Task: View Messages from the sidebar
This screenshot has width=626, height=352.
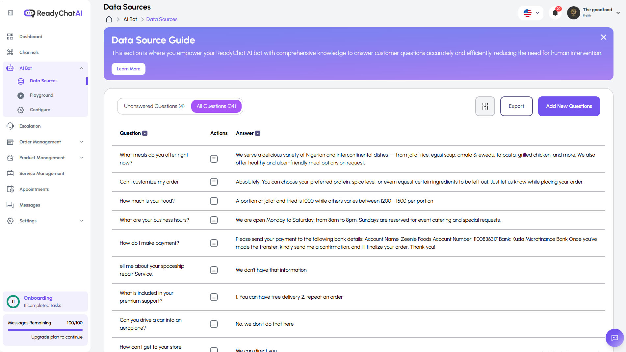Action: coord(30,205)
